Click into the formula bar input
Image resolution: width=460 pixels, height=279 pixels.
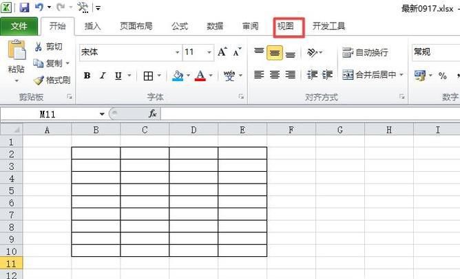click(x=311, y=114)
